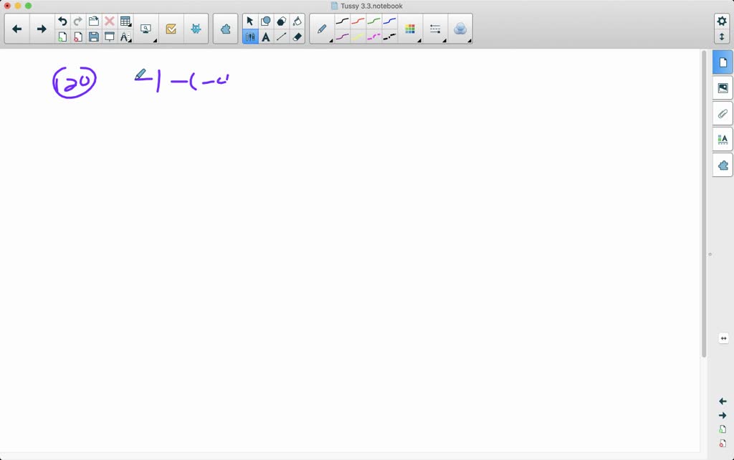The height and width of the screenshot is (460, 734).
Task: Select the Text tool
Action: coord(266,37)
